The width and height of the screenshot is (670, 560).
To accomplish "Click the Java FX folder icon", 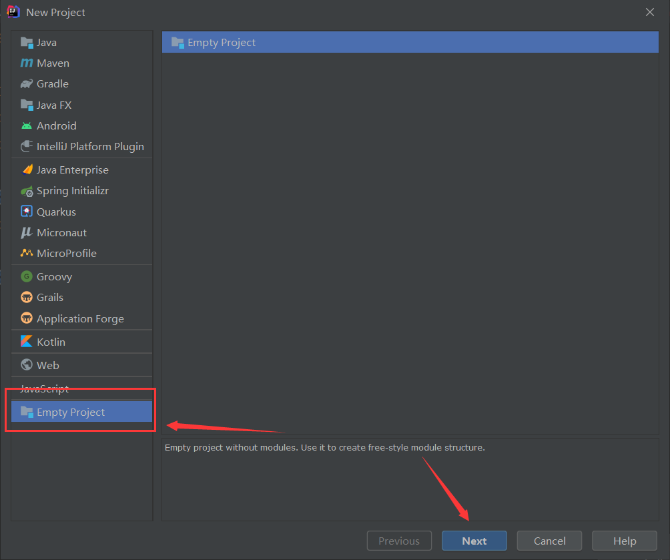I will pyautogui.click(x=27, y=105).
